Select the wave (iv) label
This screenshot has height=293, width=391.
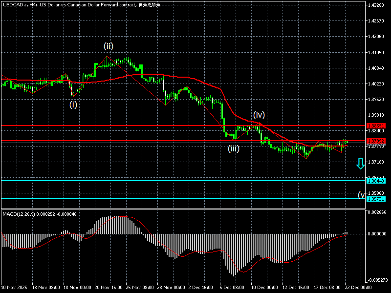259,115
